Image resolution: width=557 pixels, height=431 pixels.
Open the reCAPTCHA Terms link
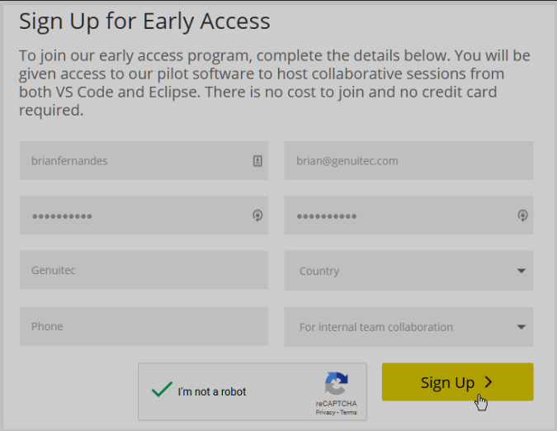pyautogui.click(x=348, y=413)
